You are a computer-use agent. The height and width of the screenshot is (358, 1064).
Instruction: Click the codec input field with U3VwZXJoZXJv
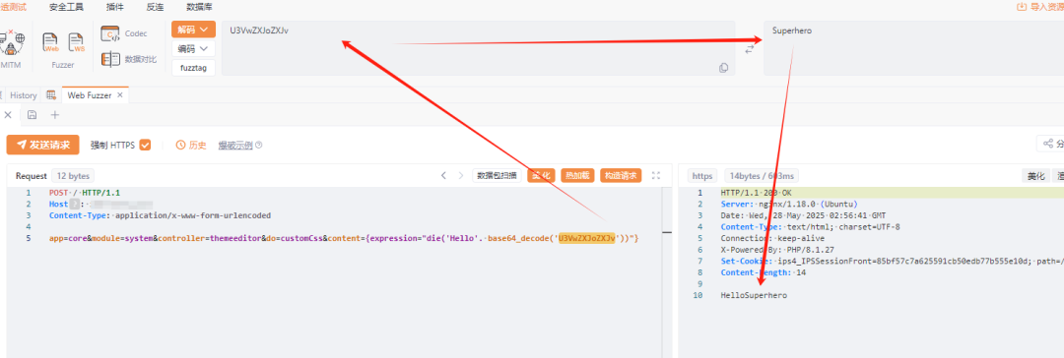click(478, 47)
